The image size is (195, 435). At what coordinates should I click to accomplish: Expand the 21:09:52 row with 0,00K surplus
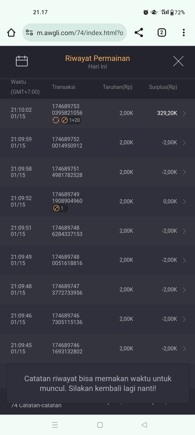tap(184, 201)
